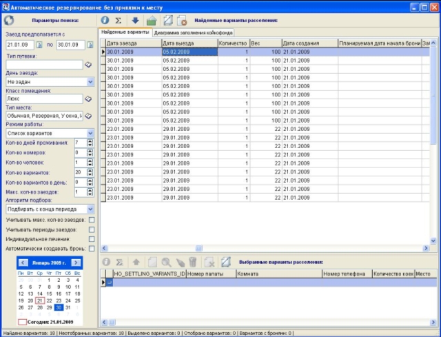Viewport: 441px width, 337px height.
Task: Click the blue down arrow toolbar icon
Action: coord(135,20)
